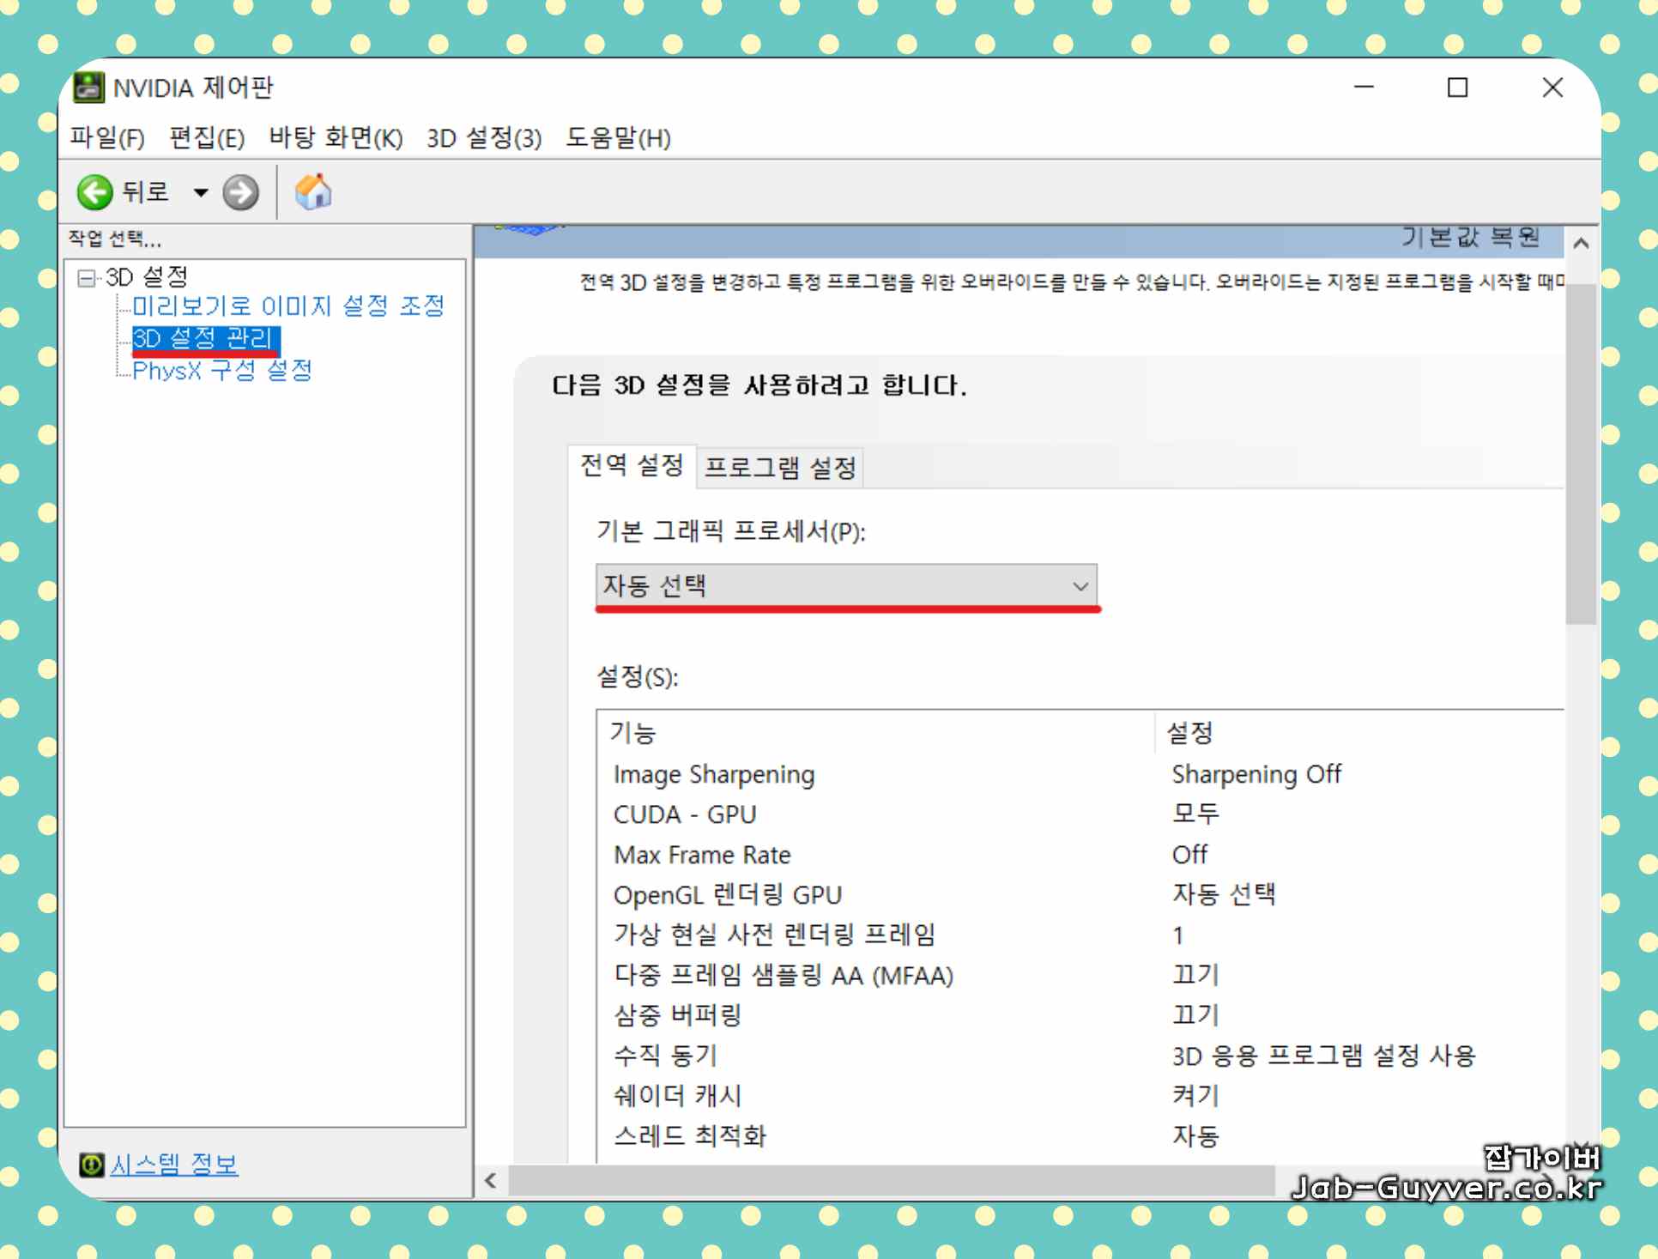1658x1259 pixels.
Task: Select the 전역 설정 tab
Action: [x=632, y=466]
